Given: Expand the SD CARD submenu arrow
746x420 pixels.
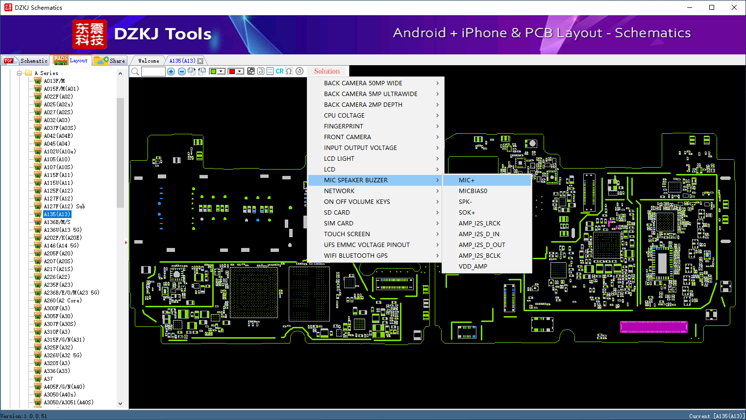Looking at the screenshot, I should pos(438,213).
